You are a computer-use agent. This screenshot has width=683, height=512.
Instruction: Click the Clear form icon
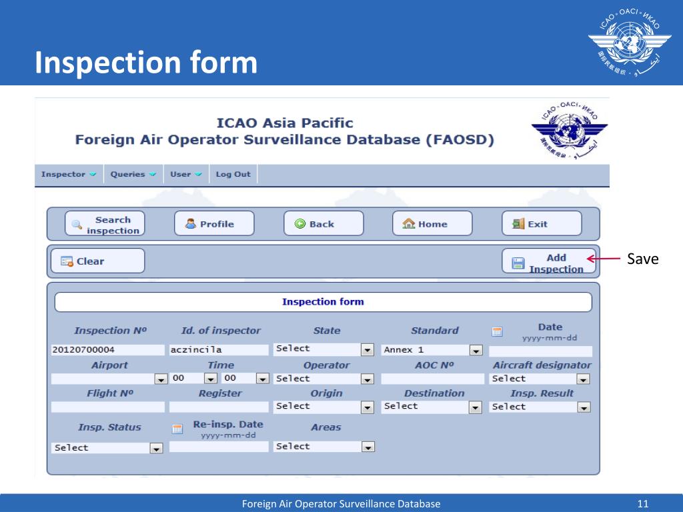click(67, 261)
